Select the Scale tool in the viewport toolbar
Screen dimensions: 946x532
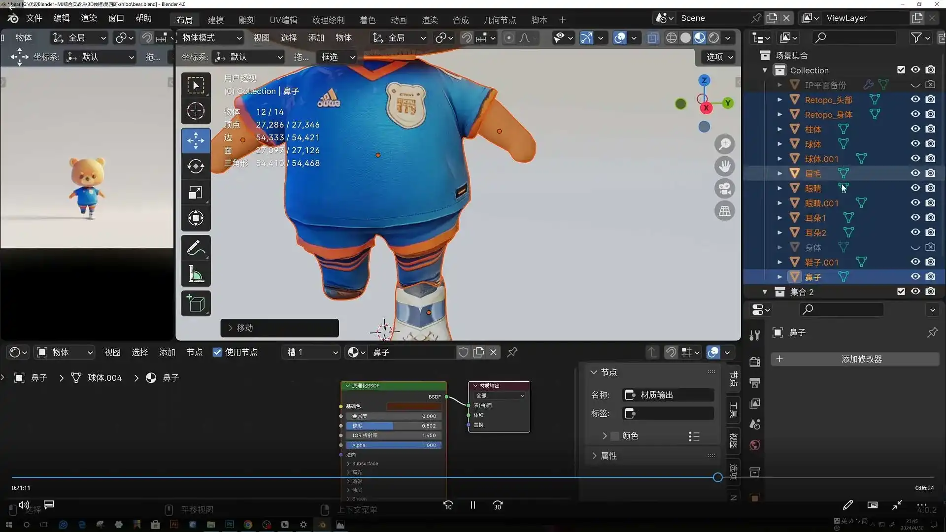tap(196, 193)
